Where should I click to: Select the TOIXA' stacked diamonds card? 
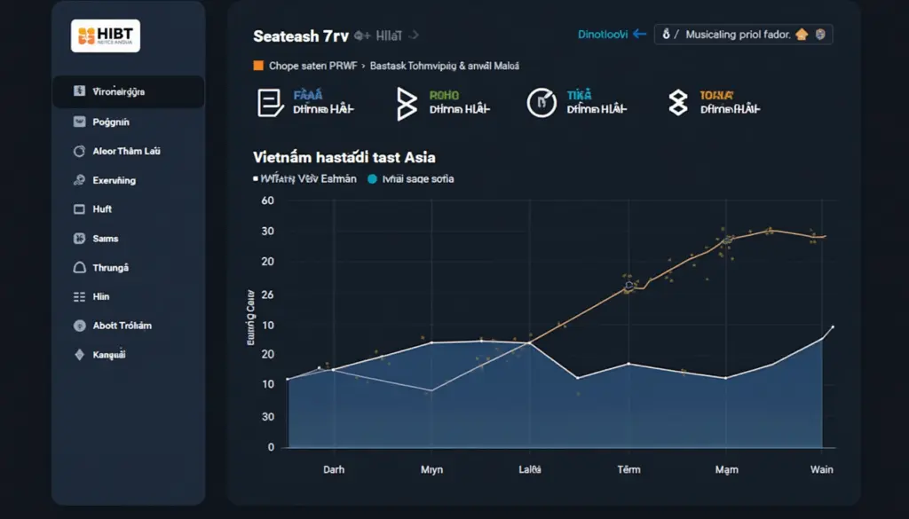715,103
